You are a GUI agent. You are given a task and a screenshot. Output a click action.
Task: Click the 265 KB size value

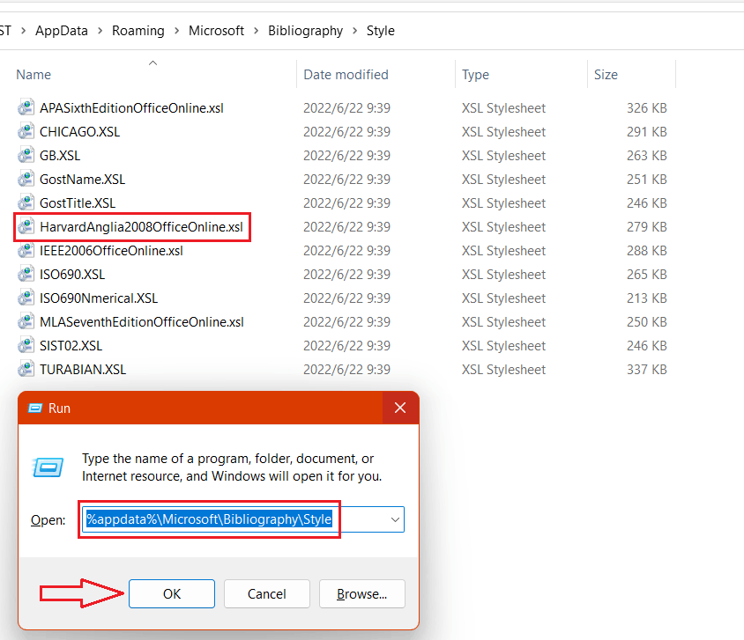coord(647,275)
